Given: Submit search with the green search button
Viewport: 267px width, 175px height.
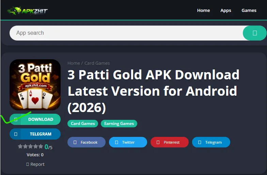Looking at the screenshot, I should click(255, 33).
